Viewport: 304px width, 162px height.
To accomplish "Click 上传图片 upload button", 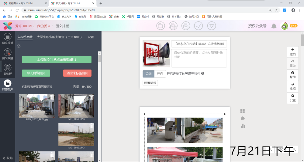I will 57,60.
